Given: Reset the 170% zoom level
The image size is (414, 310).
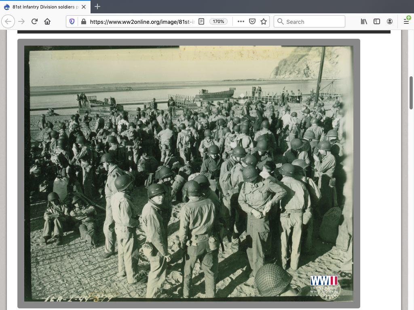Looking at the screenshot, I should pyautogui.click(x=218, y=22).
